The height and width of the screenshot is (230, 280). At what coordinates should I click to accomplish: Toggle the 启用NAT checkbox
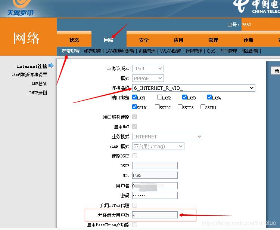click(134, 127)
